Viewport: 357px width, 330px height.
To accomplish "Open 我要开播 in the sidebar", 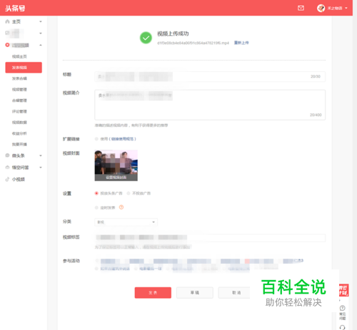I will click(19, 145).
